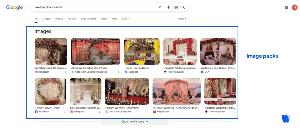Click the Google logo

pos(14,7)
